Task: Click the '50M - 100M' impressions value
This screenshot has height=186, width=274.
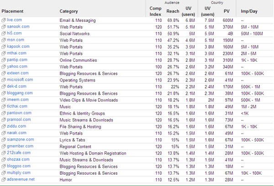Action: [252, 34]
